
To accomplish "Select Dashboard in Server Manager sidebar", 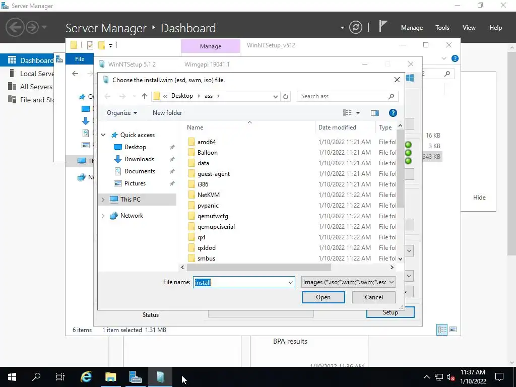I will point(27,60).
